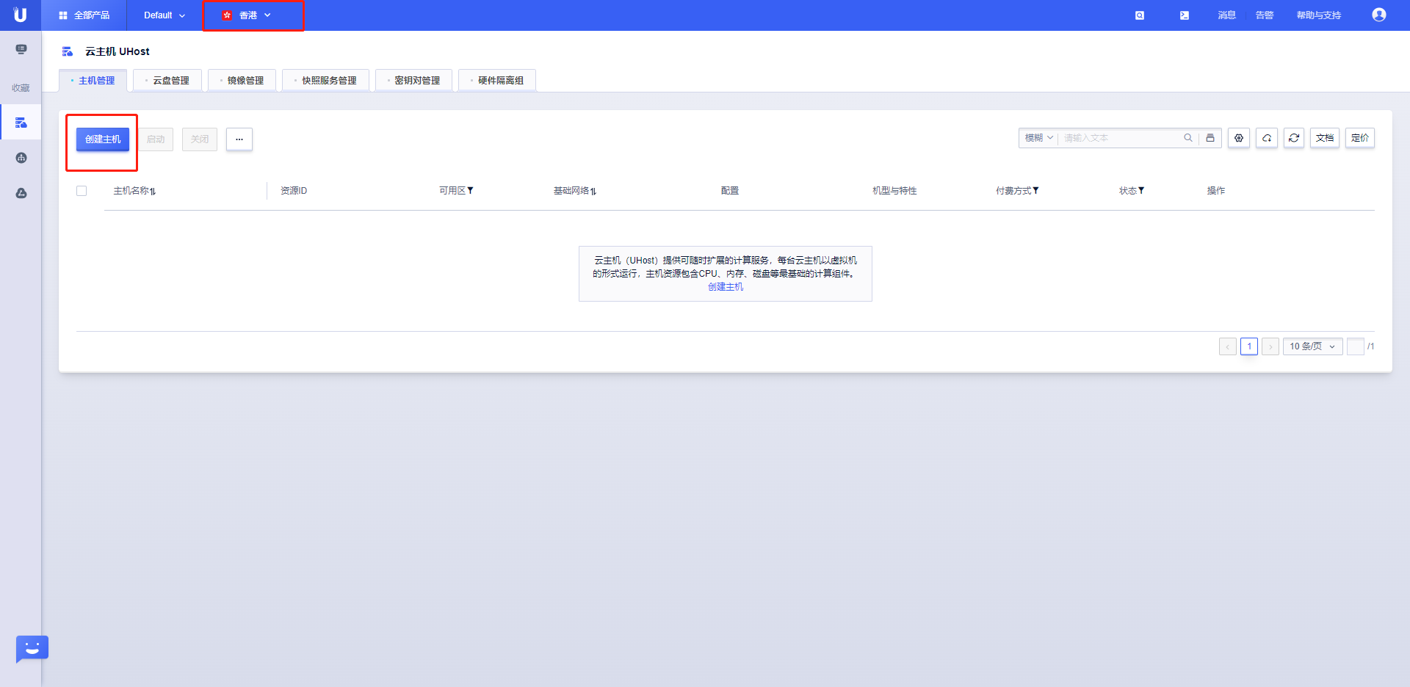Click the settings gear above the host list
The height and width of the screenshot is (687, 1410).
(1239, 138)
